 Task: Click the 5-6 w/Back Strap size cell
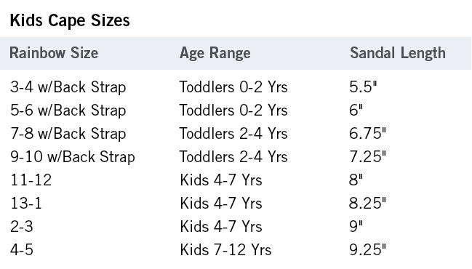click(x=68, y=111)
